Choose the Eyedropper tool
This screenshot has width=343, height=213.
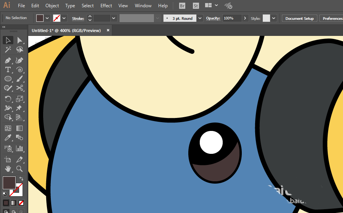tap(8, 137)
